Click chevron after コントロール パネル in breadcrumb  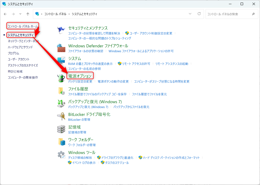(x=69, y=14)
